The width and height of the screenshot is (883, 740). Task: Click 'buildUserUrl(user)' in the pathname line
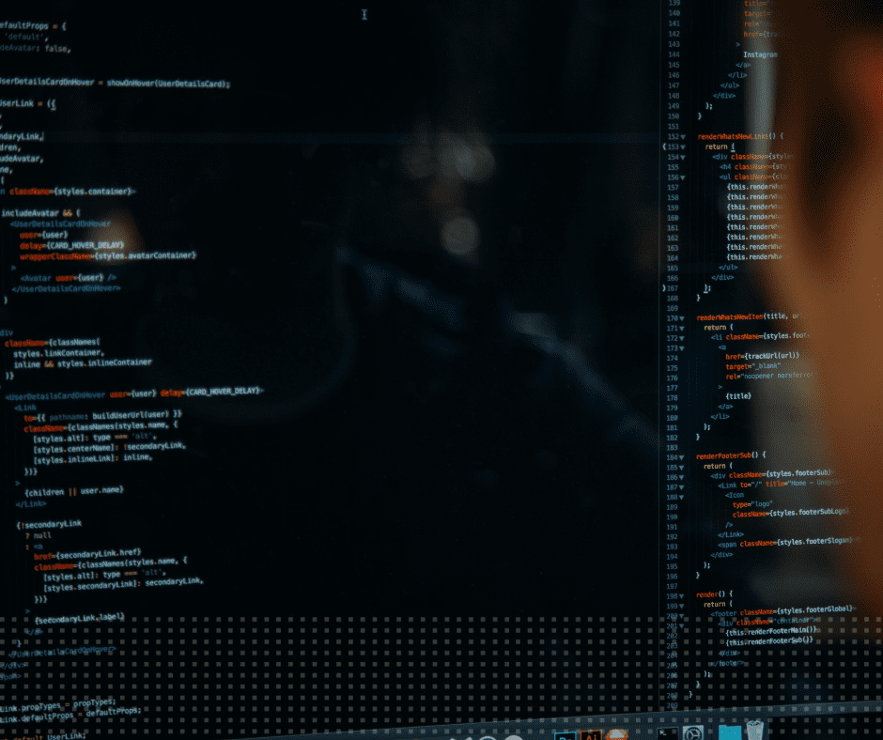[131, 416]
